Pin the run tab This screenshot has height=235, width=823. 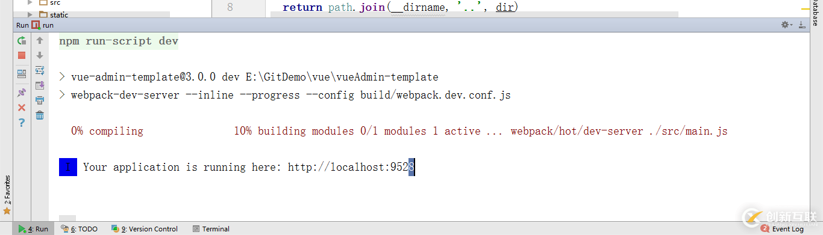tap(22, 93)
